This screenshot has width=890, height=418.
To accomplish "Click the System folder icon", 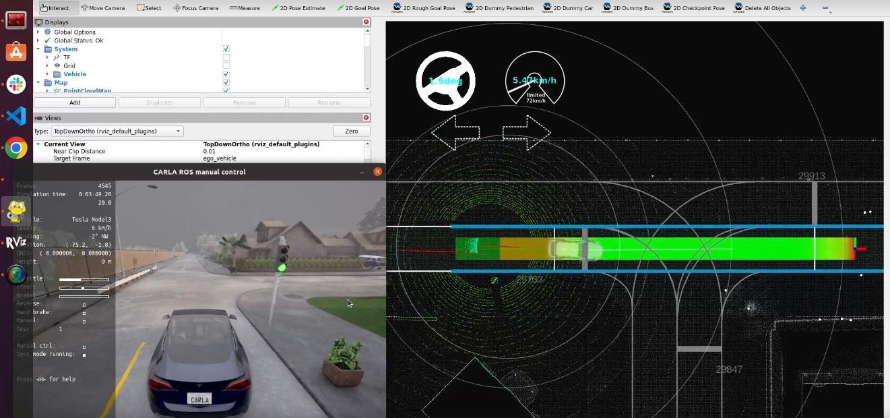I will [48, 49].
